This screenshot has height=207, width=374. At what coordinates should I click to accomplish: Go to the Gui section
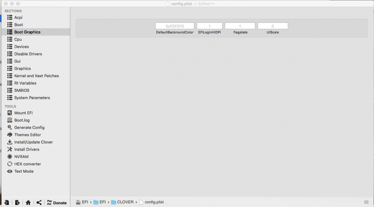pyautogui.click(x=36, y=61)
